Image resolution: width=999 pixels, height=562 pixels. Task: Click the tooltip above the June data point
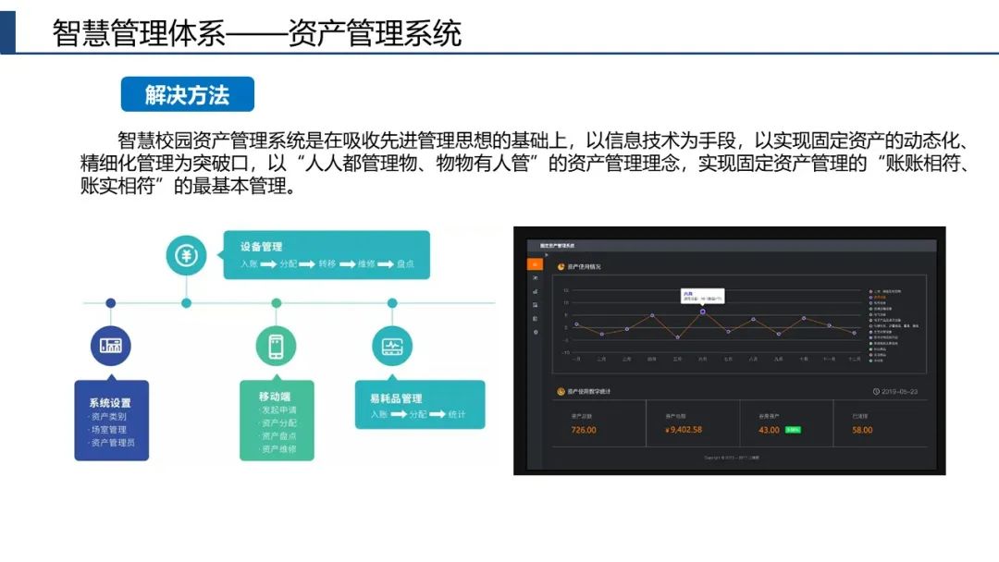[x=703, y=296]
